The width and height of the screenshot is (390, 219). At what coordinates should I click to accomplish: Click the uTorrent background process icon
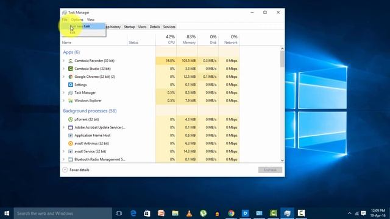[x=71, y=119]
